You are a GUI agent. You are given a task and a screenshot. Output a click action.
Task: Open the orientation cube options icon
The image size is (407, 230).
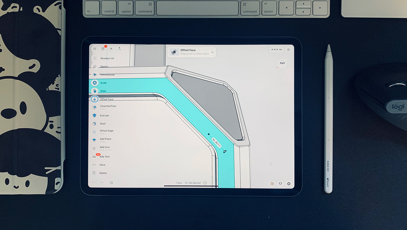click(x=288, y=49)
